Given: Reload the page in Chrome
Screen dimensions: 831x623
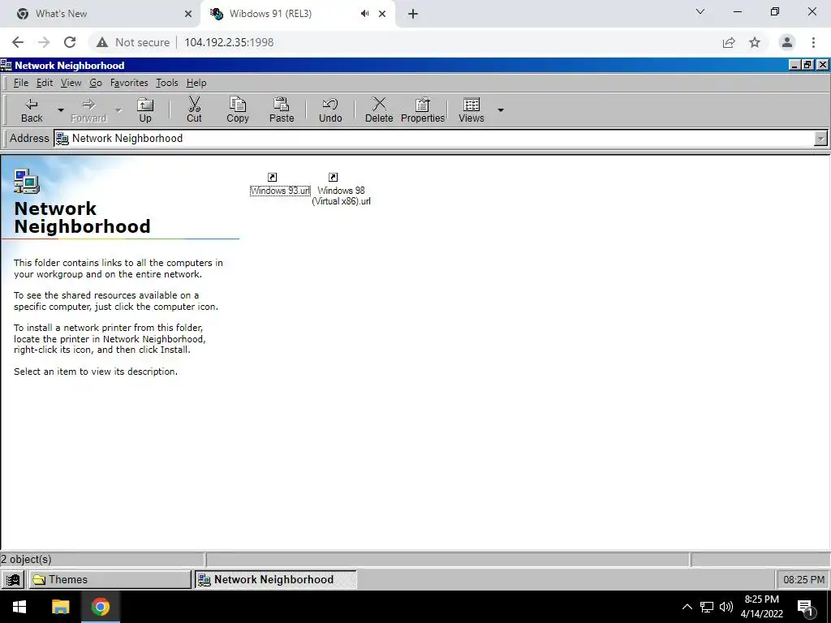Looking at the screenshot, I should pos(70,42).
